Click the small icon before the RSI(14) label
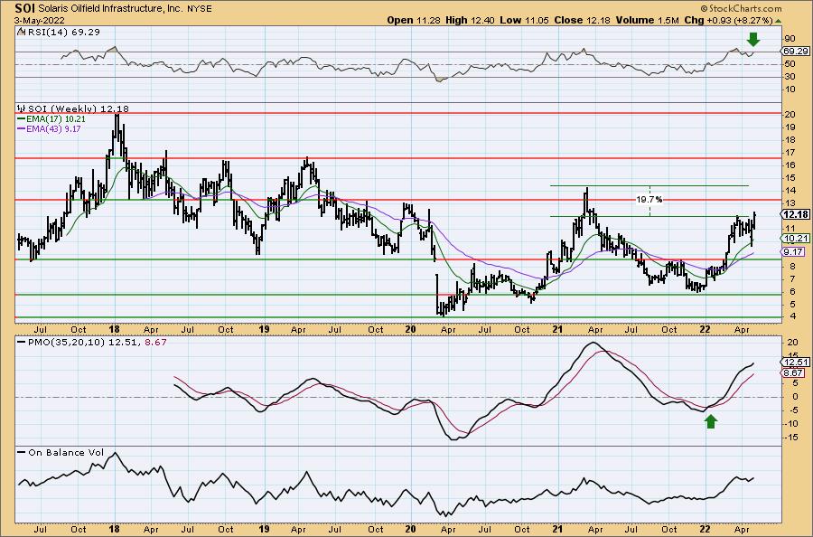 pos(21,32)
